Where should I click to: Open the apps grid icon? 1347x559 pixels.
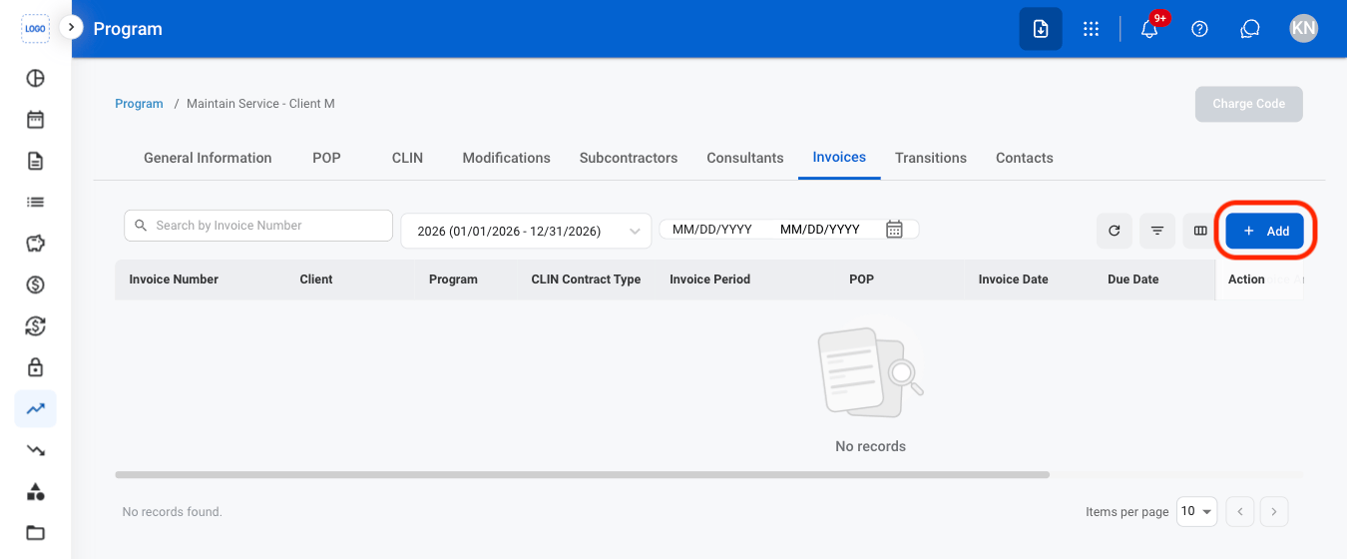[1092, 29]
